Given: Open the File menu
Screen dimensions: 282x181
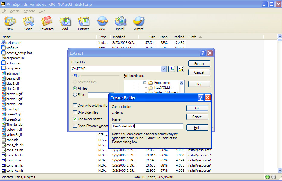Looking at the screenshot, I should tap(4, 11).
